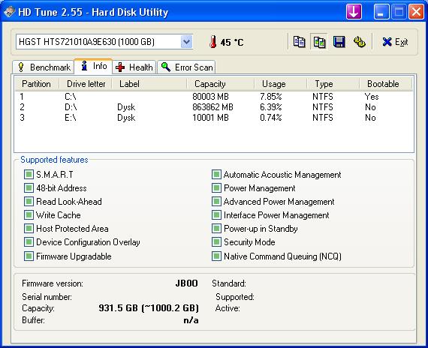Open the options wrench icon
The height and width of the screenshot is (348, 428).
point(359,42)
